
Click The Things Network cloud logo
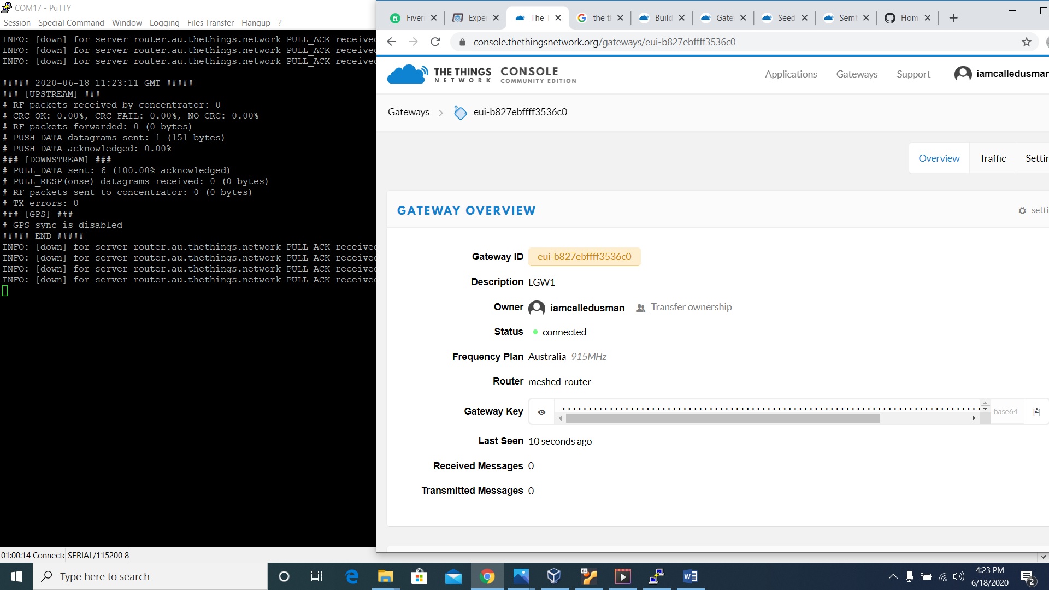pos(407,74)
